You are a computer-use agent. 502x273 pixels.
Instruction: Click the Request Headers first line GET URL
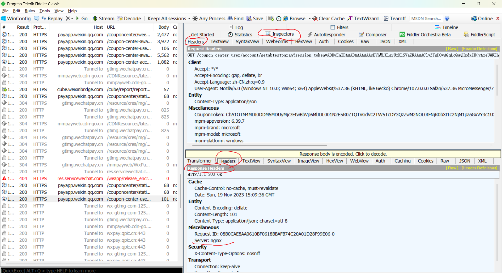click(343, 55)
